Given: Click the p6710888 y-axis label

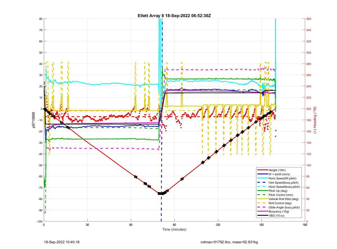Looking at the screenshot, I should [33, 120].
